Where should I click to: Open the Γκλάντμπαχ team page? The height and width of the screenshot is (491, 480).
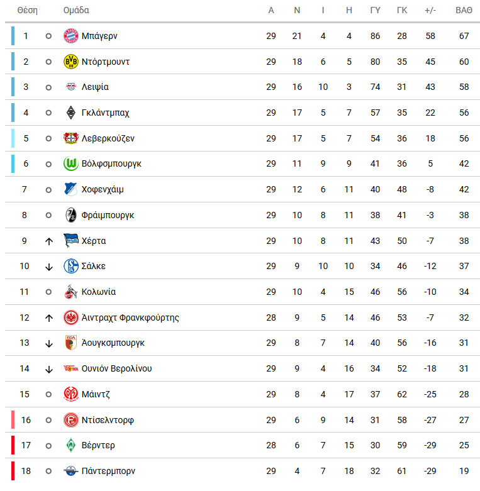pyautogui.click(x=105, y=113)
